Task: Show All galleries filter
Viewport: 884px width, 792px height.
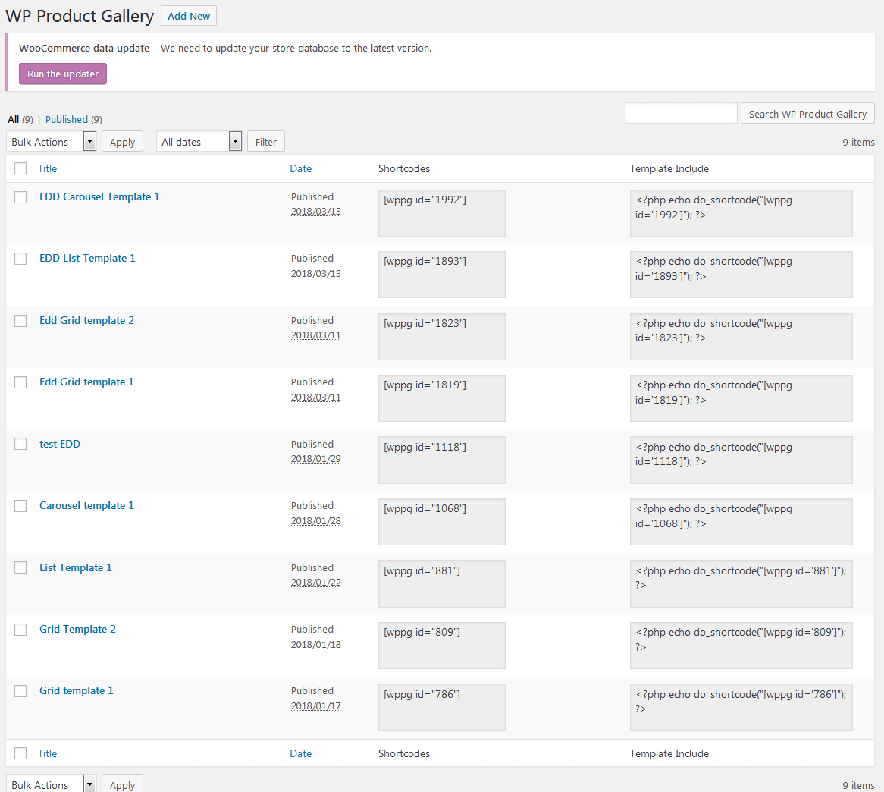Action: (14, 120)
